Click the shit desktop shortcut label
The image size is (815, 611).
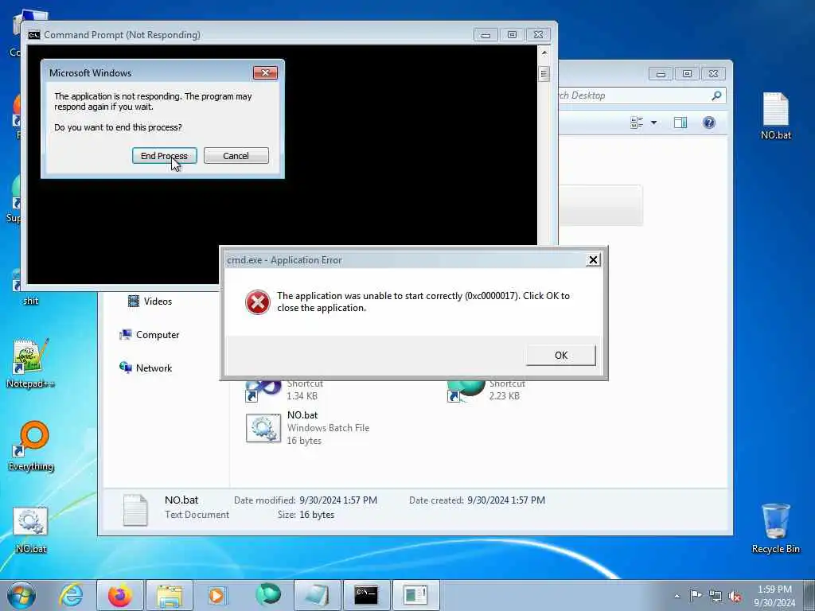click(31, 301)
